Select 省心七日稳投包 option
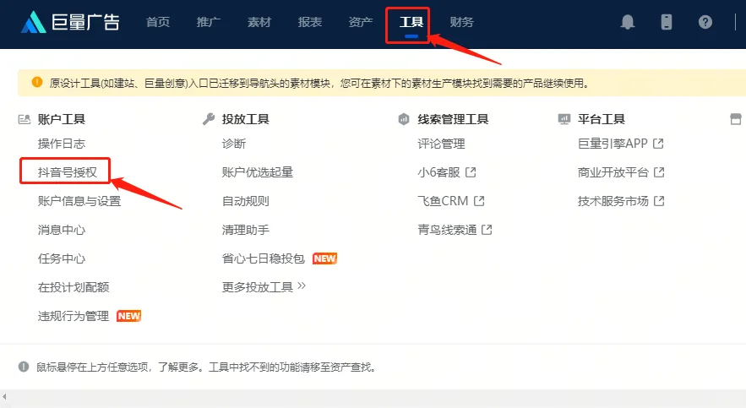Screen dimensions: 746x408 tap(264, 258)
